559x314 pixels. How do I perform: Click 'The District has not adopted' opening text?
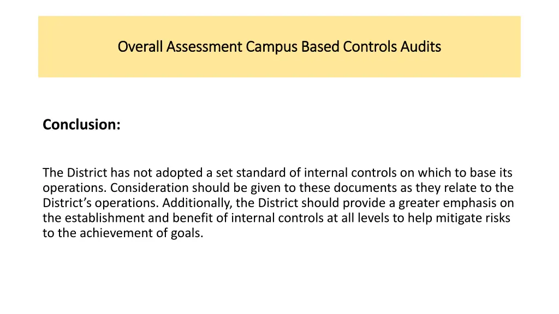(123, 173)
